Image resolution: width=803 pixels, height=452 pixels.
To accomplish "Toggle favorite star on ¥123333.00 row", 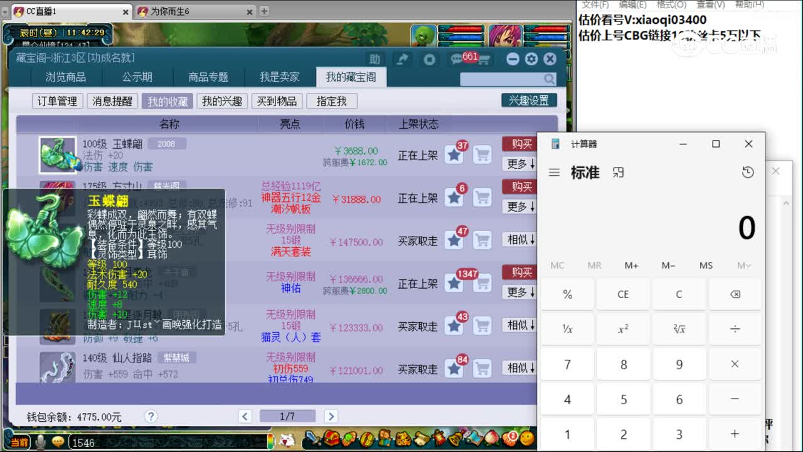I will pyautogui.click(x=454, y=326).
